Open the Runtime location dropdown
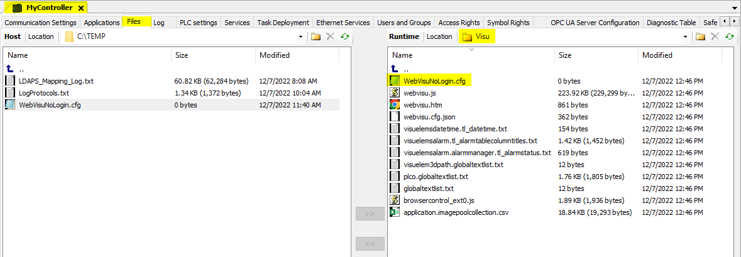This screenshot has height=257, width=741. [x=686, y=36]
